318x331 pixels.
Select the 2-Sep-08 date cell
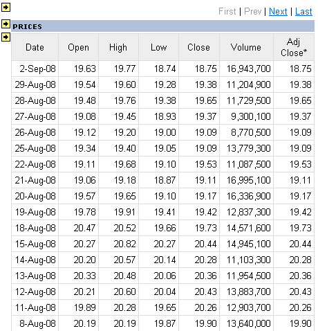click(x=35, y=69)
